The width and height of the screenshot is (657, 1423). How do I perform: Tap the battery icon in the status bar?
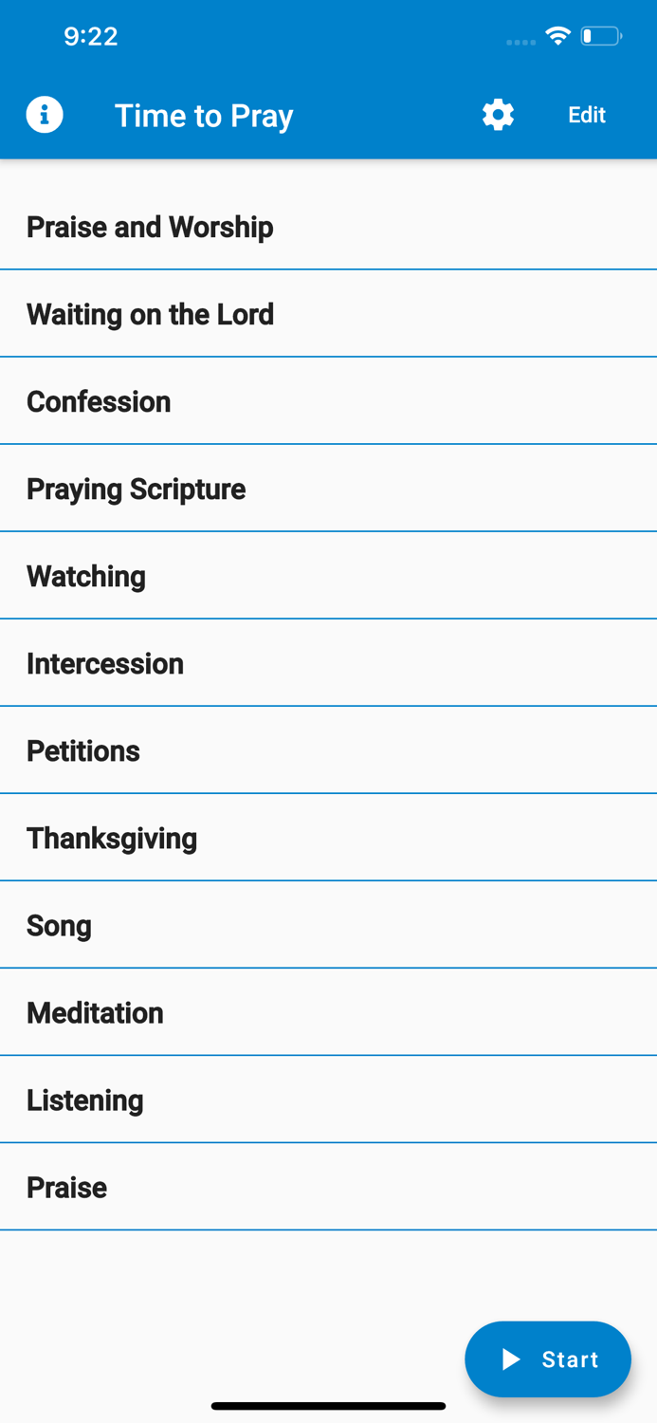[x=600, y=35]
